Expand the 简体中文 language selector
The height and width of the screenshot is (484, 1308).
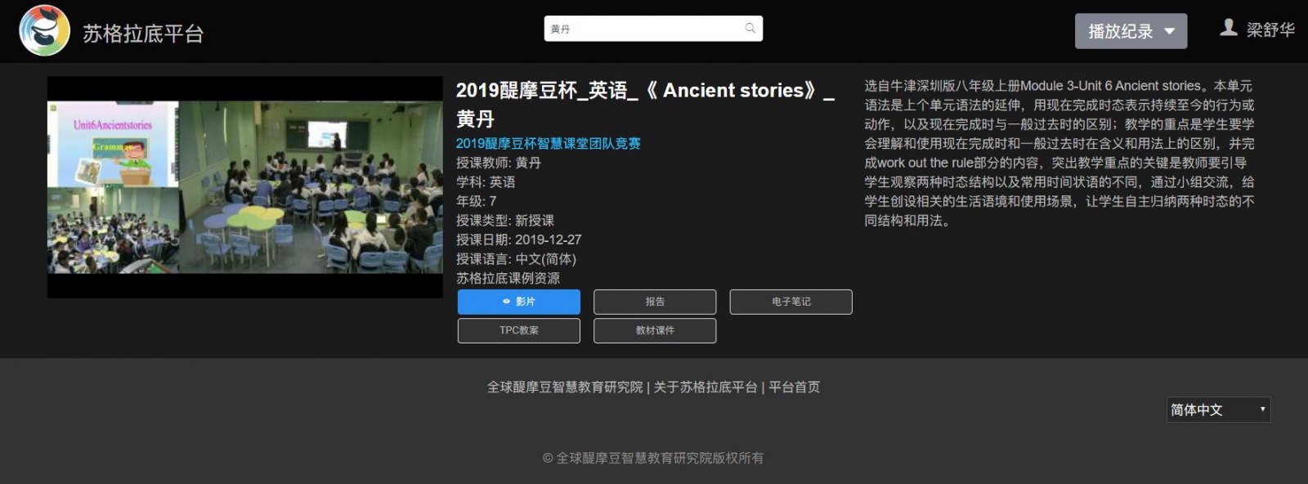point(1218,410)
